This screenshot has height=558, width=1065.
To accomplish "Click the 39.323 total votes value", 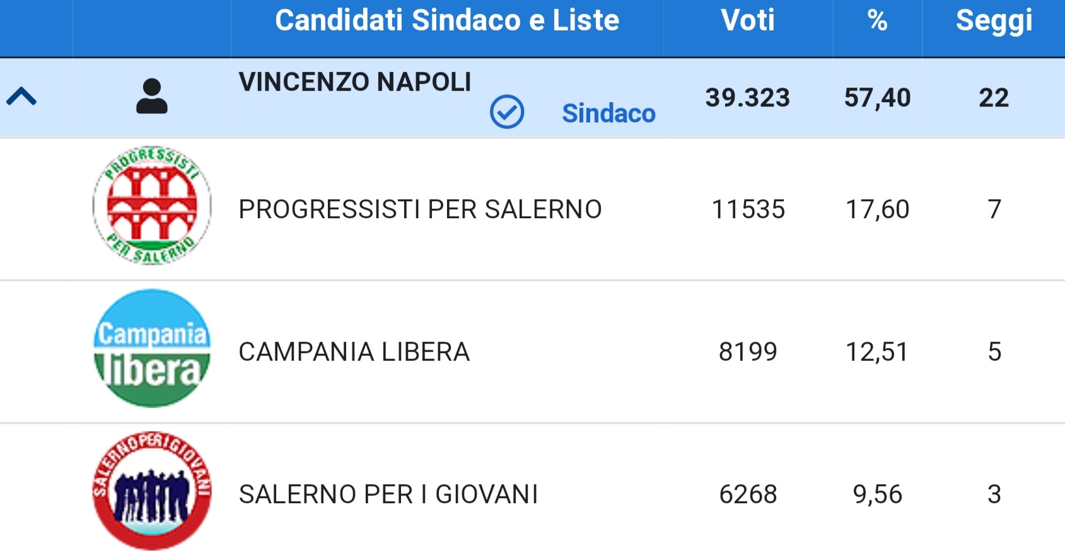I will [x=748, y=98].
